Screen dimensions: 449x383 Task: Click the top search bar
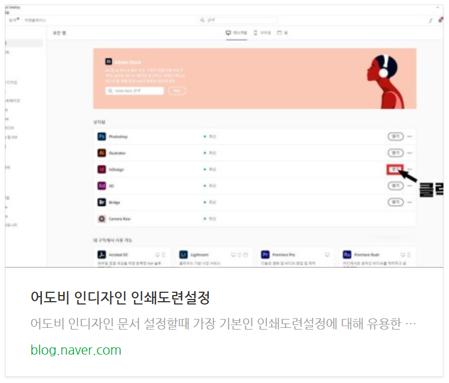click(238, 20)
